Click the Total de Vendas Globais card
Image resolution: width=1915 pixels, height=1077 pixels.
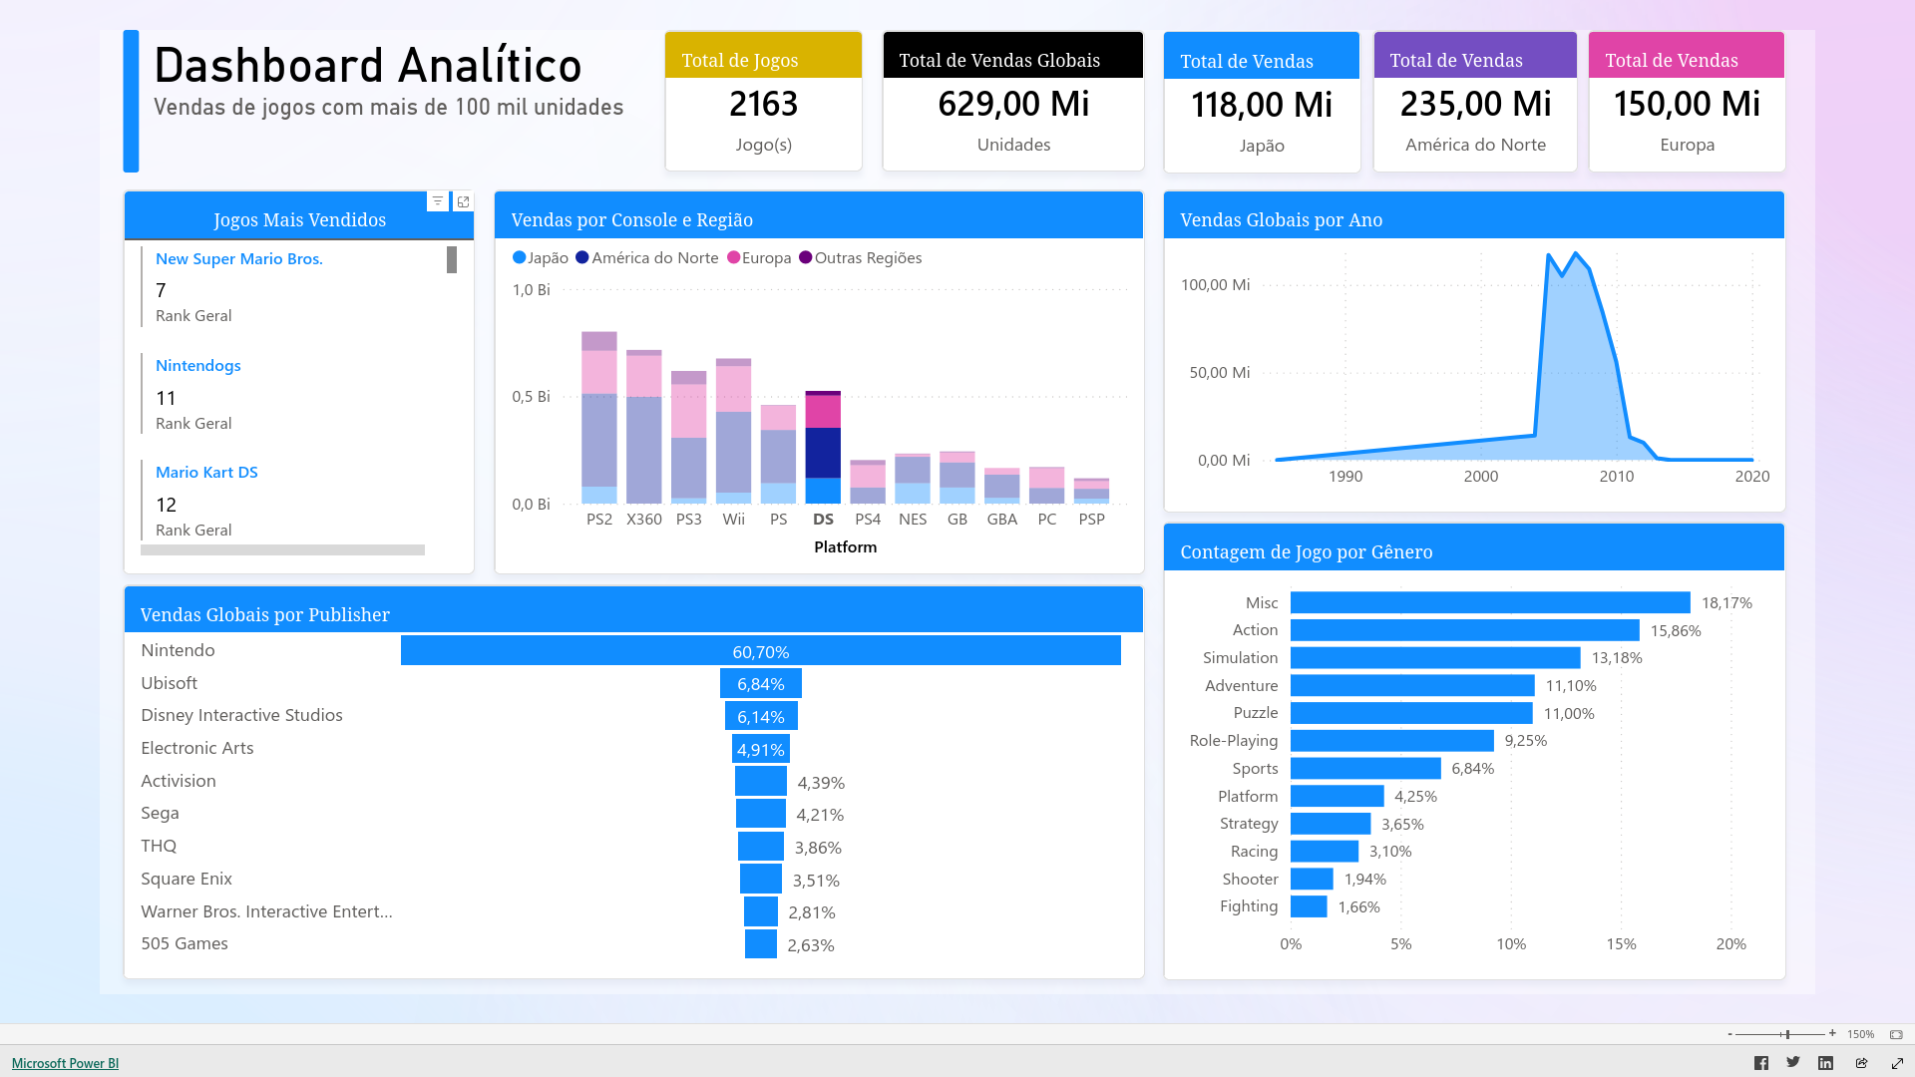point(1013,101)
